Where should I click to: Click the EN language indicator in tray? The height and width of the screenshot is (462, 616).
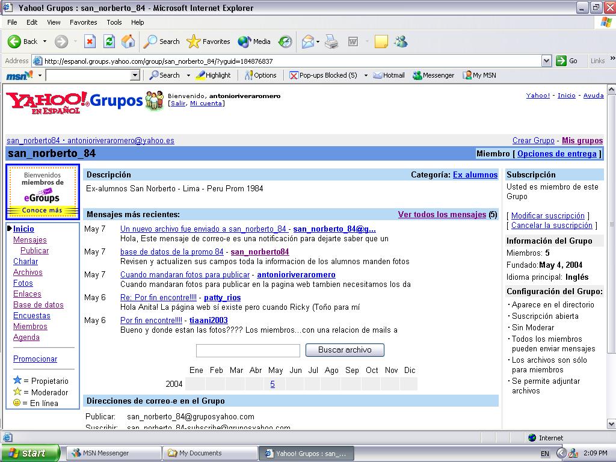[544, 454]
